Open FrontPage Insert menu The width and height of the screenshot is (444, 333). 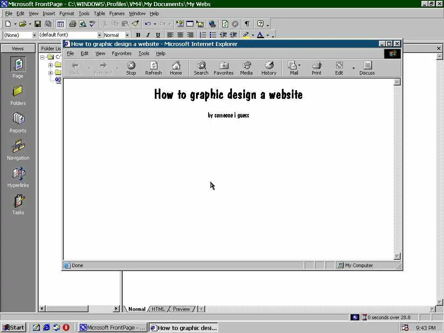(x=49, y=13)
